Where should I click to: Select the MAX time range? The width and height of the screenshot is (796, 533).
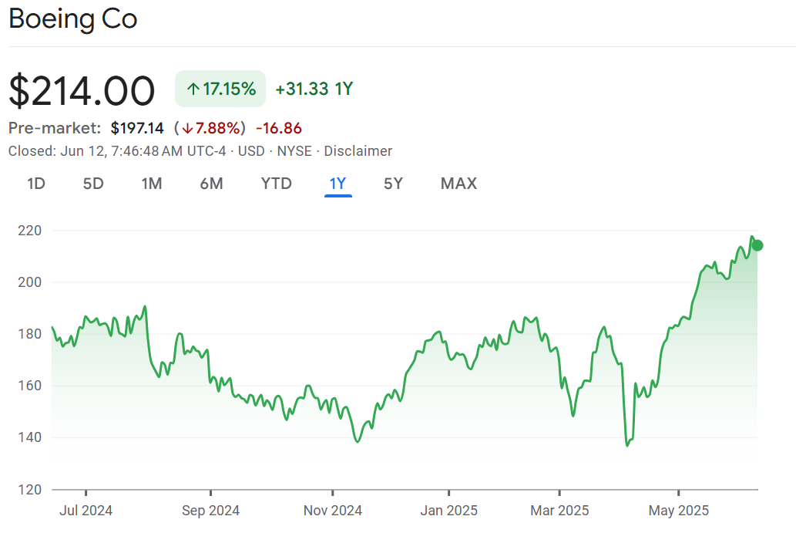[459, 184]
